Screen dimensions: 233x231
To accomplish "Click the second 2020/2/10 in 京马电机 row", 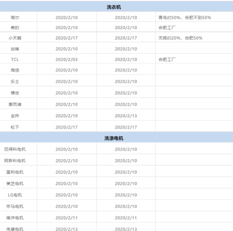I will [126, 206].
